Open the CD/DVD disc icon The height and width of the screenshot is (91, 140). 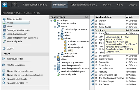[4, 48]
